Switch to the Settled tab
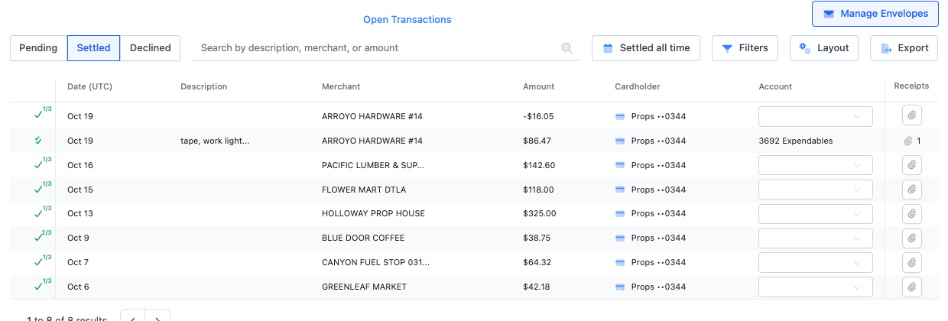The image size is (948, 321). click(93, 48)
